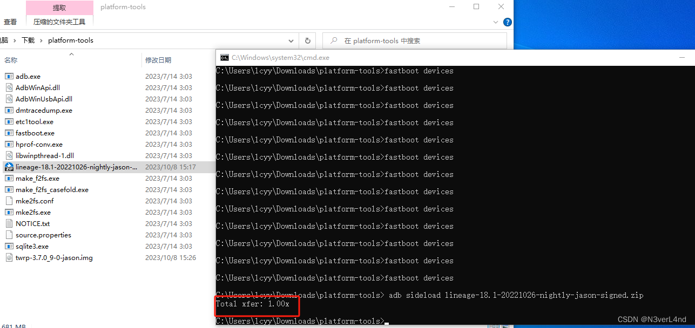Click date 2023/10/8 15:26 for twrp image
Screen dimensions: 695x328
171,258
